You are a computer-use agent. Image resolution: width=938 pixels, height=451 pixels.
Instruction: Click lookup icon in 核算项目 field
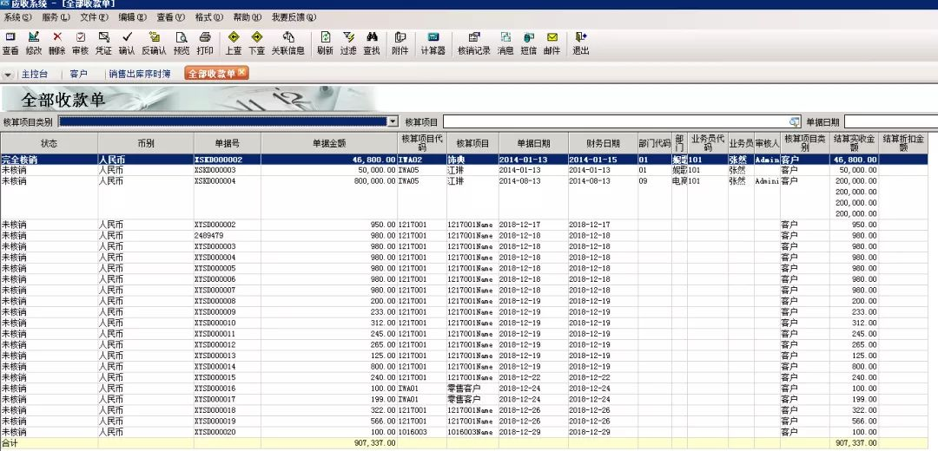(x=795, y=122)
